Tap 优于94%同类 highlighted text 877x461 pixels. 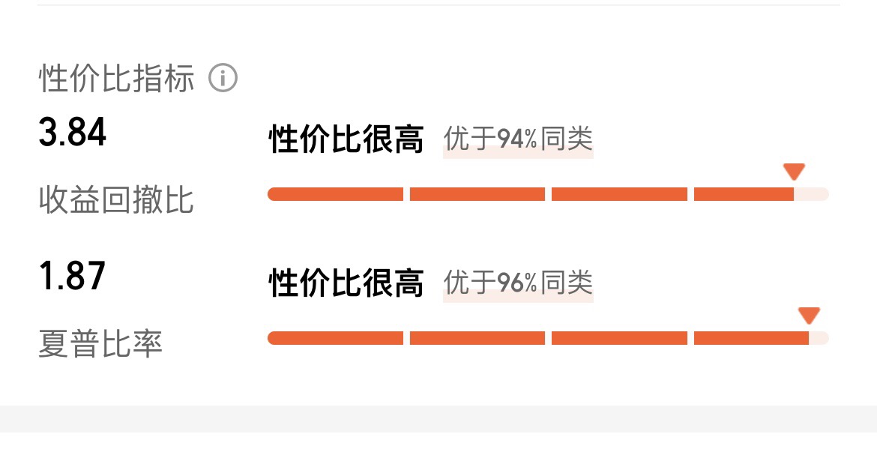518,139
